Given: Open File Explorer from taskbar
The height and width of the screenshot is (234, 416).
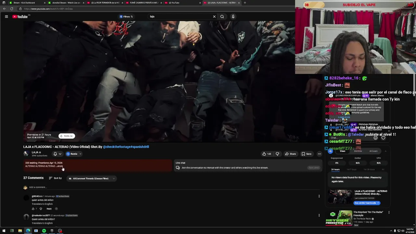Looking at the screenshot, I should point(20,231).
